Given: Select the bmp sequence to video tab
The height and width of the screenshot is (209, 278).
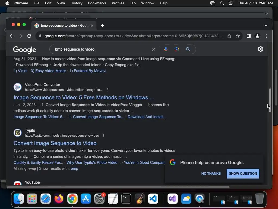Looking at the screenshot, I should (x=64, y=26).
